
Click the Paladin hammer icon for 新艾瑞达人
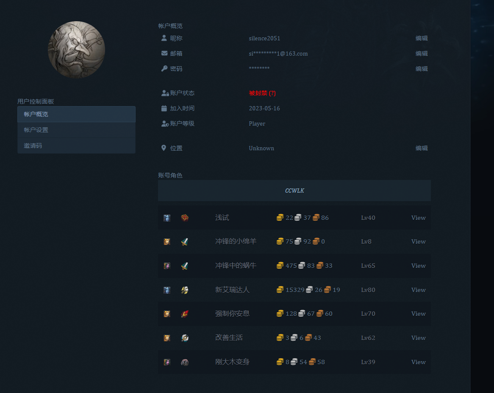(185, 290)
